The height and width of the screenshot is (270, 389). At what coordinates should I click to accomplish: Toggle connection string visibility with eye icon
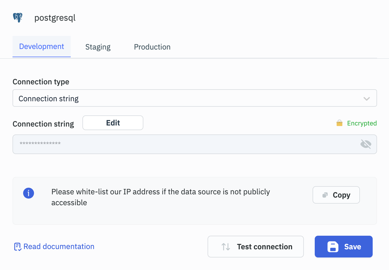(366, 144)
